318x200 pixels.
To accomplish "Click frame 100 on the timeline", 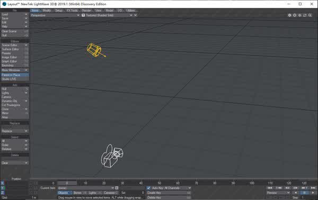I will pos(252,183).
